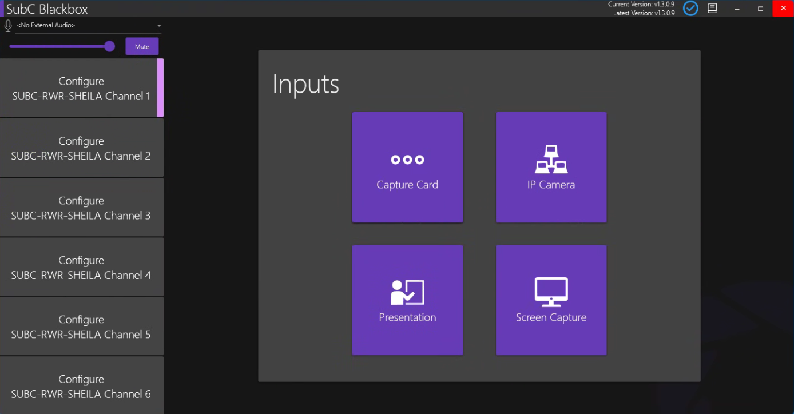The image size is (794, 414).
Task: Go to Configure SUBC-RWR-SHEILA Channel 4
Action: [81, 267]
